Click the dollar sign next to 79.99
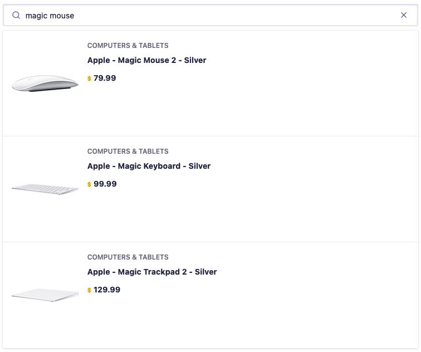 pyautogui.click(x=89, y=79)
